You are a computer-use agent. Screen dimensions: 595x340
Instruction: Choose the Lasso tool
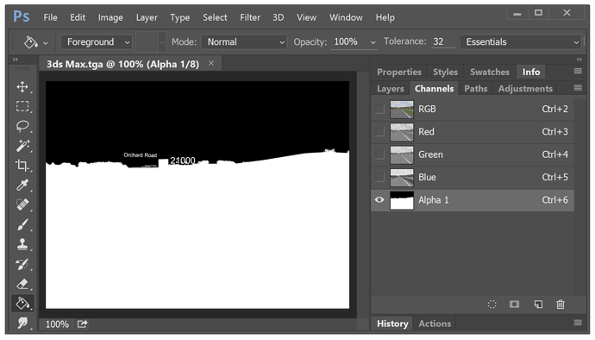22,126
